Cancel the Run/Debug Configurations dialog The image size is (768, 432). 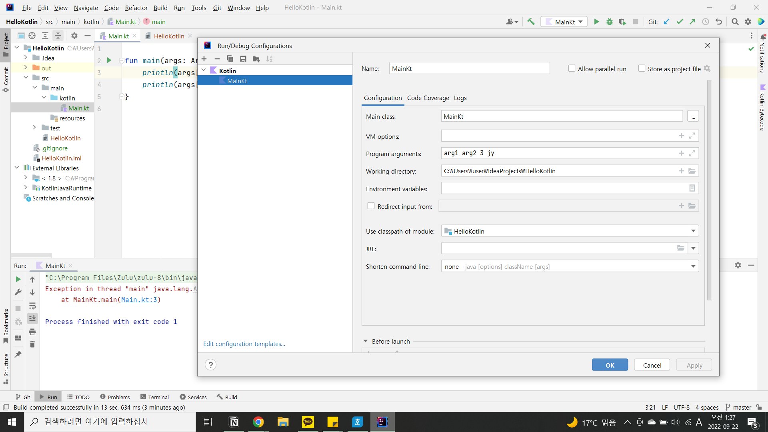click(652, 365)
